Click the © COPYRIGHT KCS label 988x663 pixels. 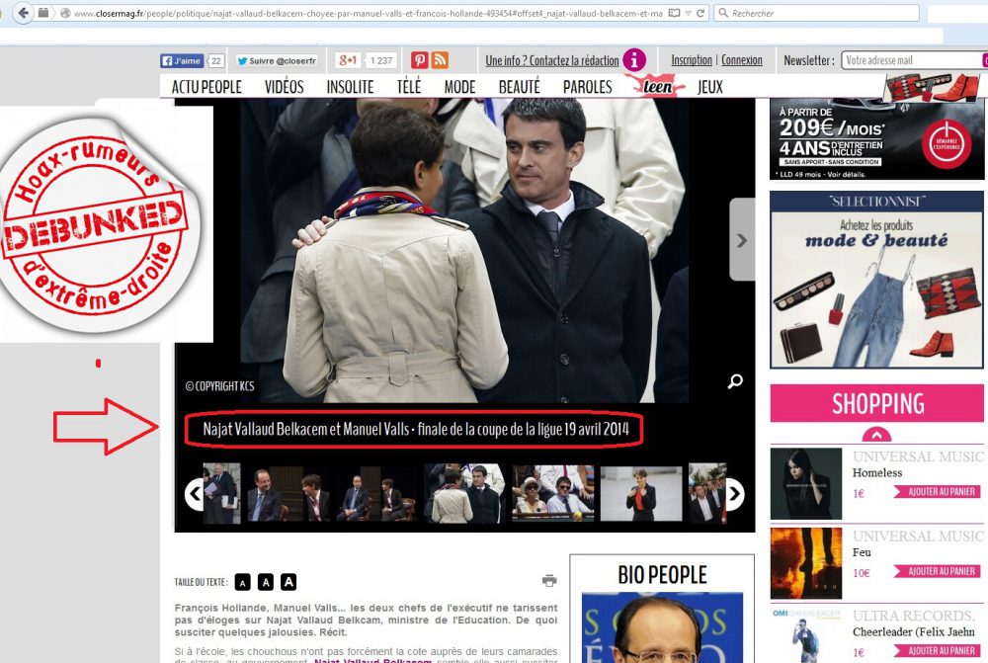(x=220, y=385)
